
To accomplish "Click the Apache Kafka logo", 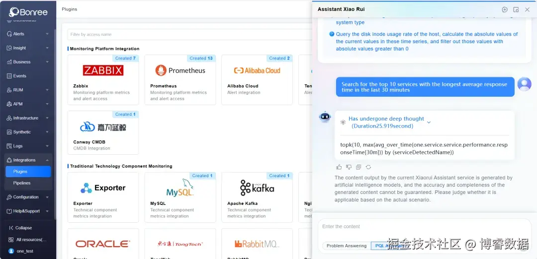I will click(257, 188).
